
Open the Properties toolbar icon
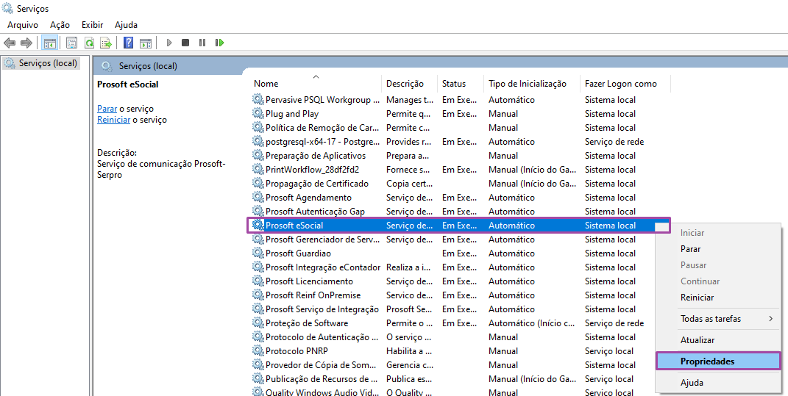[72, 43]
